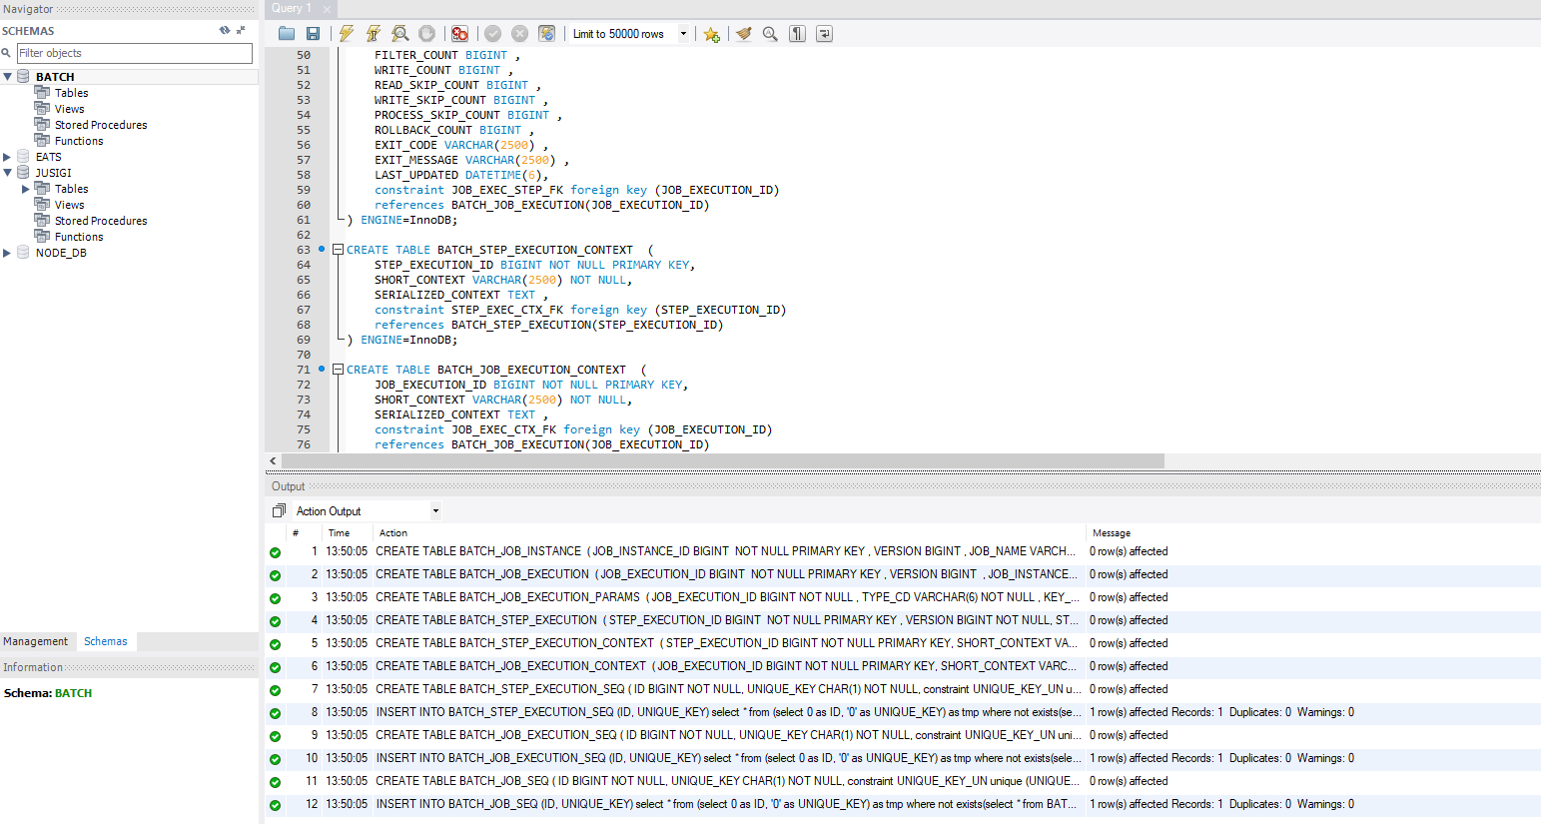Select Functions under JUSIGI schema
The height and width of the screenshot is (824, 1541).
point(79,237)
